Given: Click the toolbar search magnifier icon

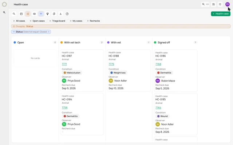Looking at the screenshot, I should point(14,14).
